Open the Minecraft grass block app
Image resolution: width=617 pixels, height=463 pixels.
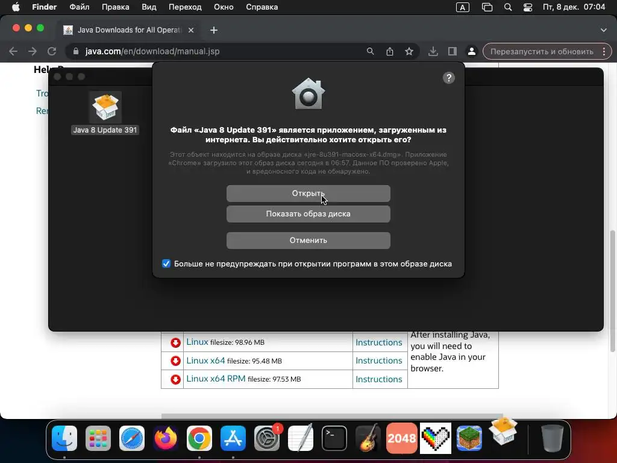tap(469, 438)
